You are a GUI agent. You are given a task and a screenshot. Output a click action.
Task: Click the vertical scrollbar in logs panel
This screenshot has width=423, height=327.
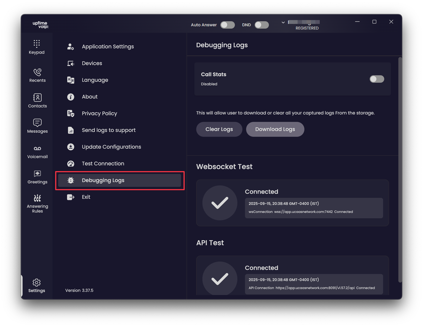point(400,170)
